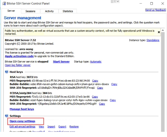
Task: Click the RSA Bubble-Babble value text
Action: 70,84
